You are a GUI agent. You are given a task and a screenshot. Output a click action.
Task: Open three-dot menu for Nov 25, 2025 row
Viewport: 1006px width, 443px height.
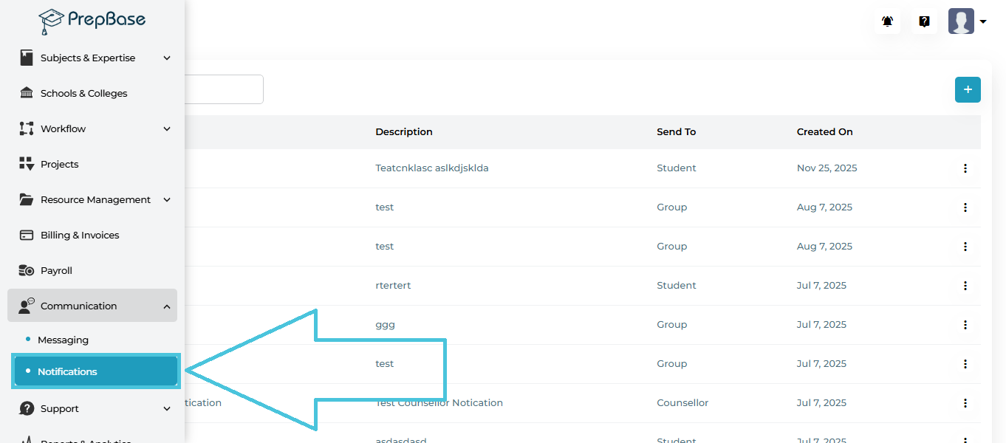click(965, 168)
